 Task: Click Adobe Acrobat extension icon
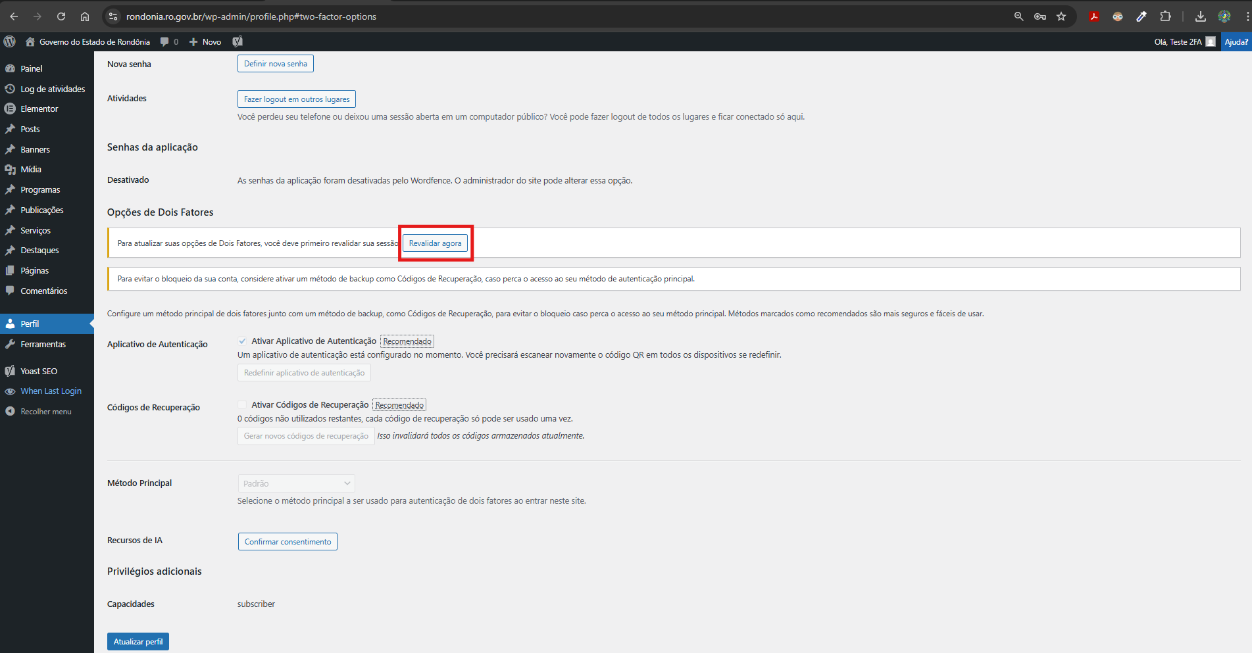click(x=1094, y=16)
